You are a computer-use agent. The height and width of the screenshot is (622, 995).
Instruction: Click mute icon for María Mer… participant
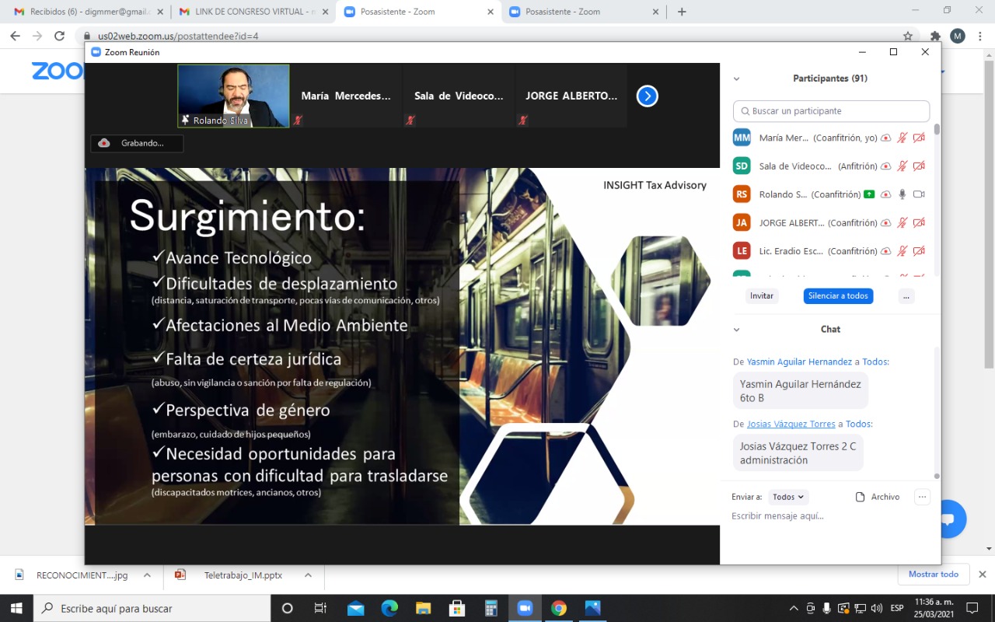[x=902, y=138]
